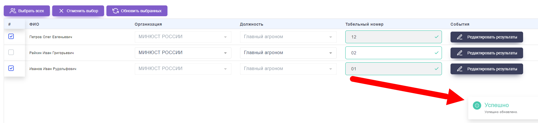Uncheck the checkbox for Петров Олег Евгеньевич
Viewport: 538px width, 123px height.
(x=11, y=36)
